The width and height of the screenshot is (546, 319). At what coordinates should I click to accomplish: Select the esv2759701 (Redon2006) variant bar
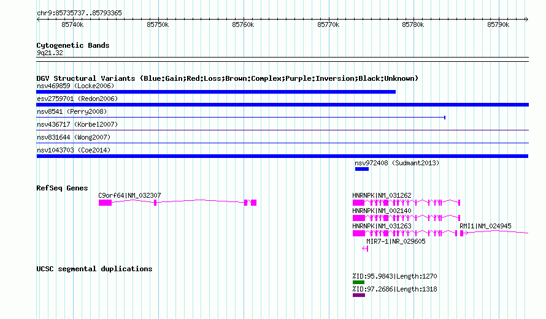click(282, 105)
